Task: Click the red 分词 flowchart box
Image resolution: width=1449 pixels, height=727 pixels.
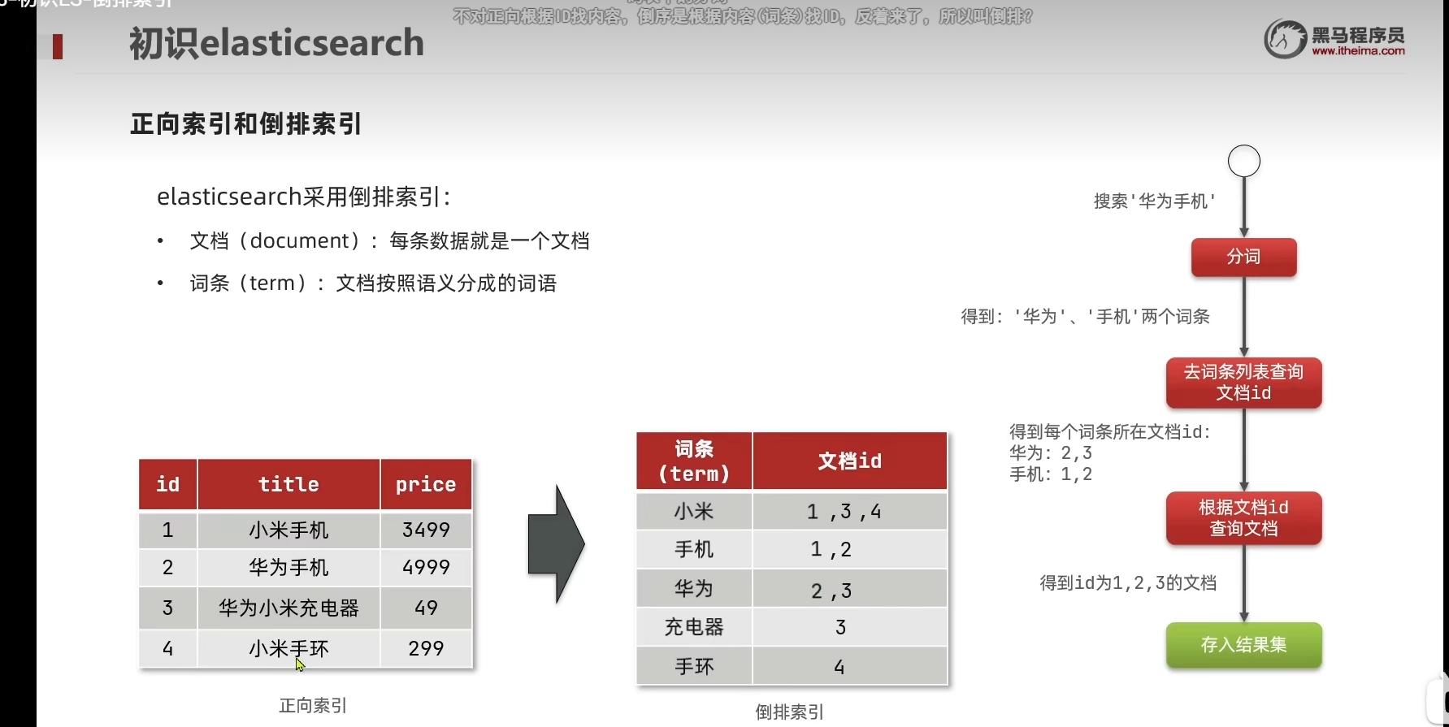Action: [x=1243, y=257]
